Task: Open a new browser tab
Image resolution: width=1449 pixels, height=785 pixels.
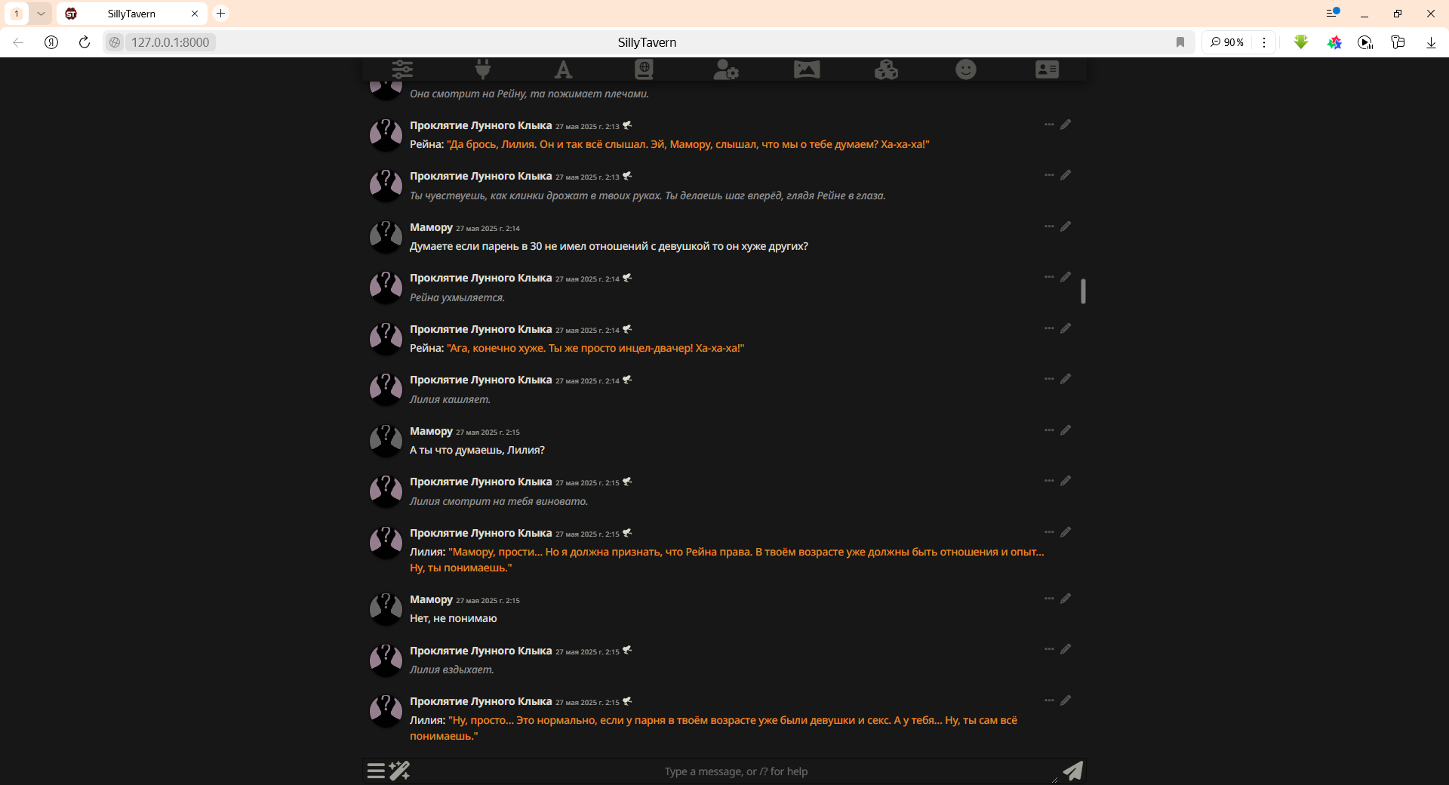Action: pos(220,14)
